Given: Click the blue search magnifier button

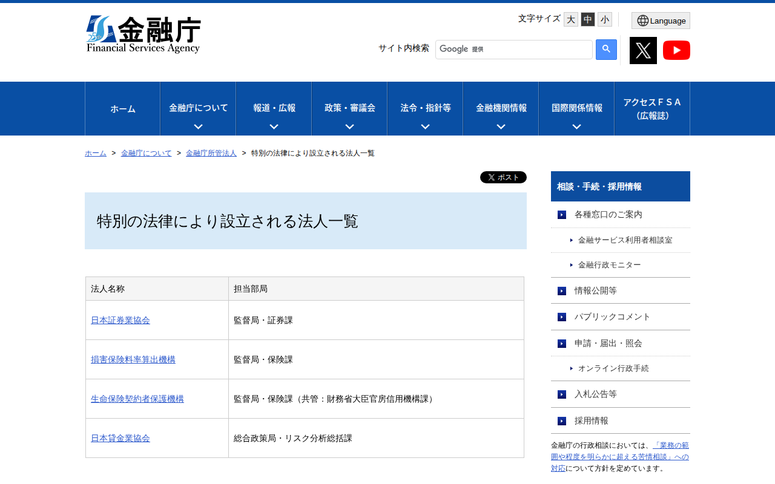Looking at the screenshot, I should pos(606,50).
